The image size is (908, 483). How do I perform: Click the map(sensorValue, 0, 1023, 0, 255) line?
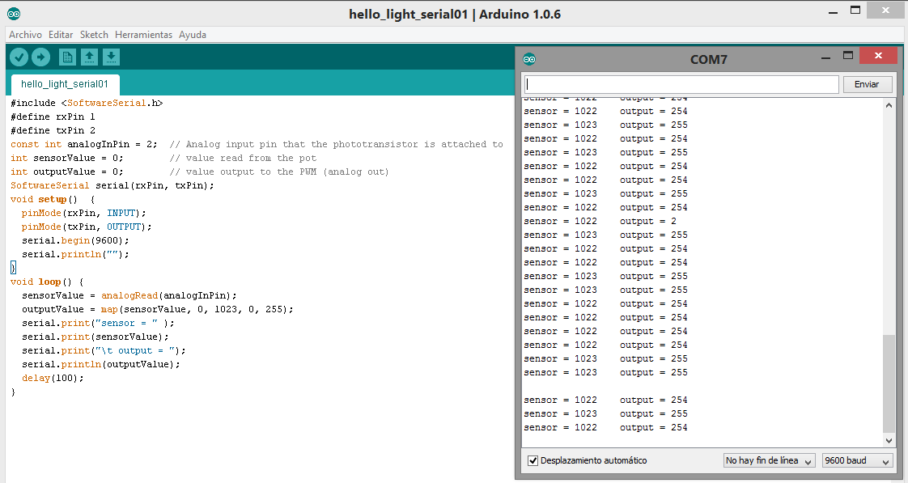(158, 310)
